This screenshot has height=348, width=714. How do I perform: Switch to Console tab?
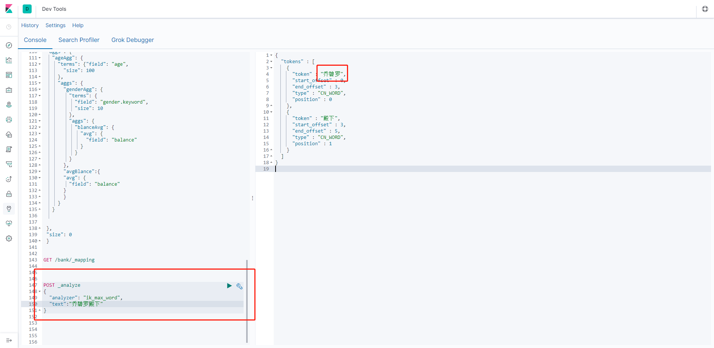click(x=35, y=40)
